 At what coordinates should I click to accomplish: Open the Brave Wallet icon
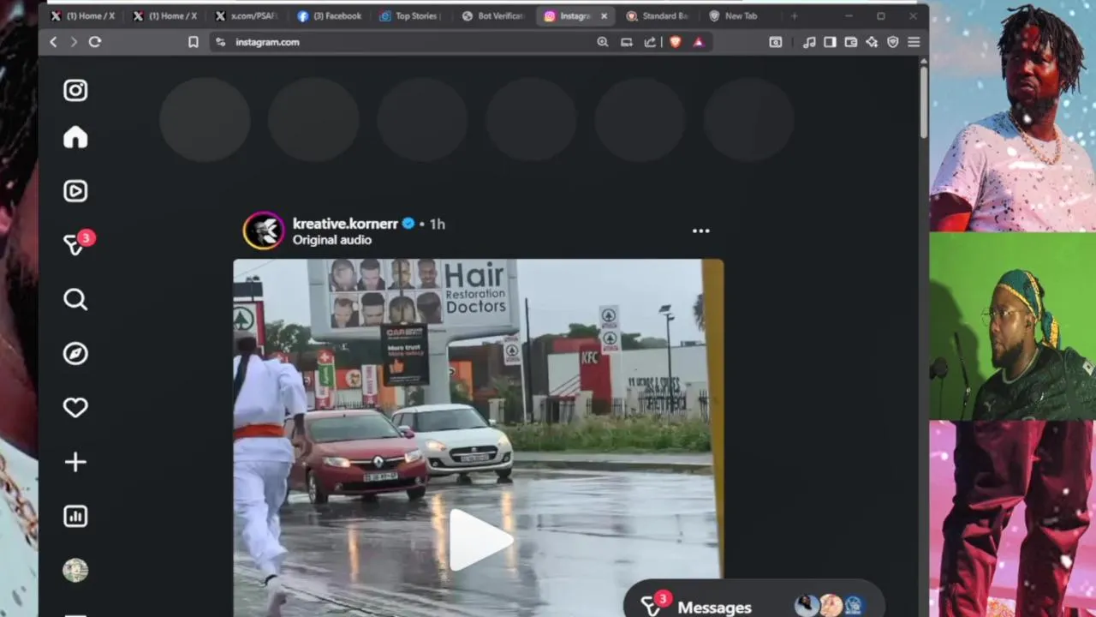point(851,42)
